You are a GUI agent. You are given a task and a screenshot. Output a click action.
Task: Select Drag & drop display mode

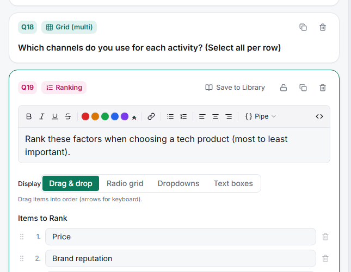click(x=71, y=183)
